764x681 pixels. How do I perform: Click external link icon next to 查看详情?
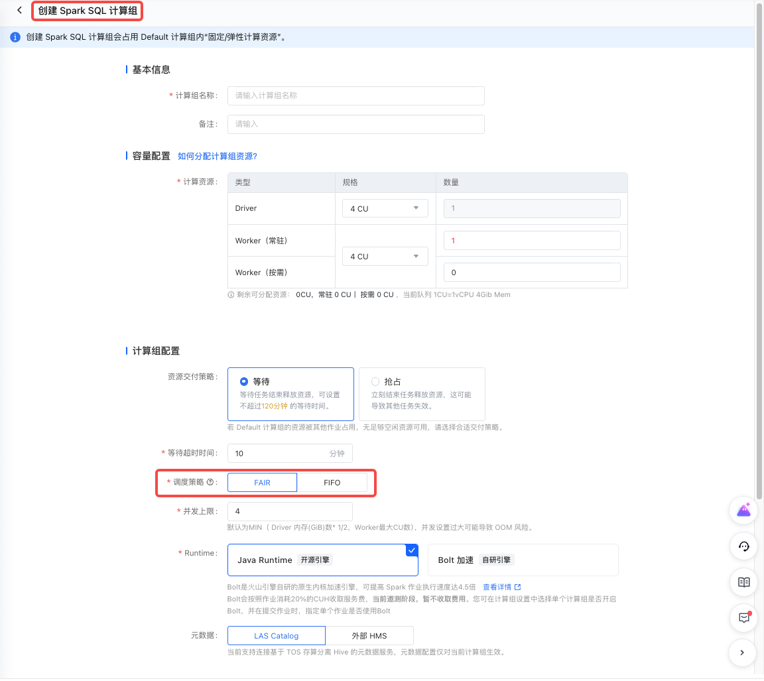click(517, 587)
